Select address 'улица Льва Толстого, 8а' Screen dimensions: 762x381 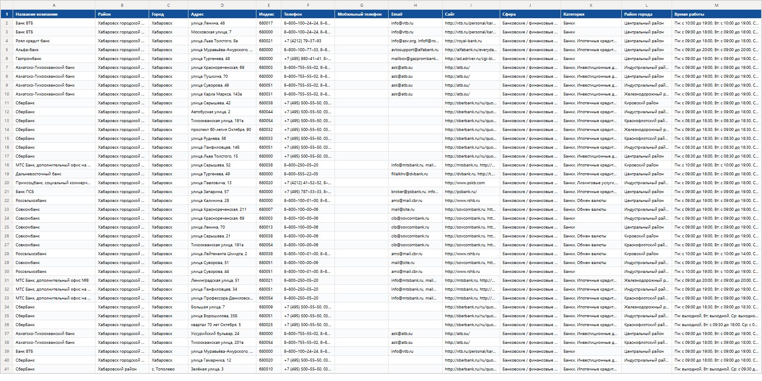222,41
